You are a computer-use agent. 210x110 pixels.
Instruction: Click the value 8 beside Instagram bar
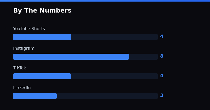pyautogui.click(x=162, y=56)
